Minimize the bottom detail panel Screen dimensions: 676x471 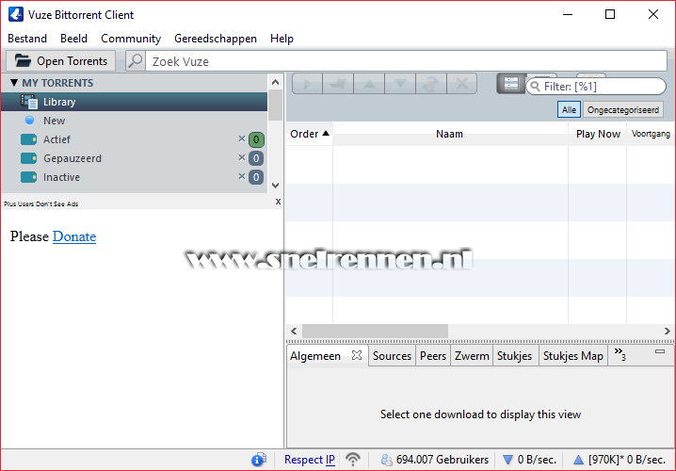[x=660, y=351]
